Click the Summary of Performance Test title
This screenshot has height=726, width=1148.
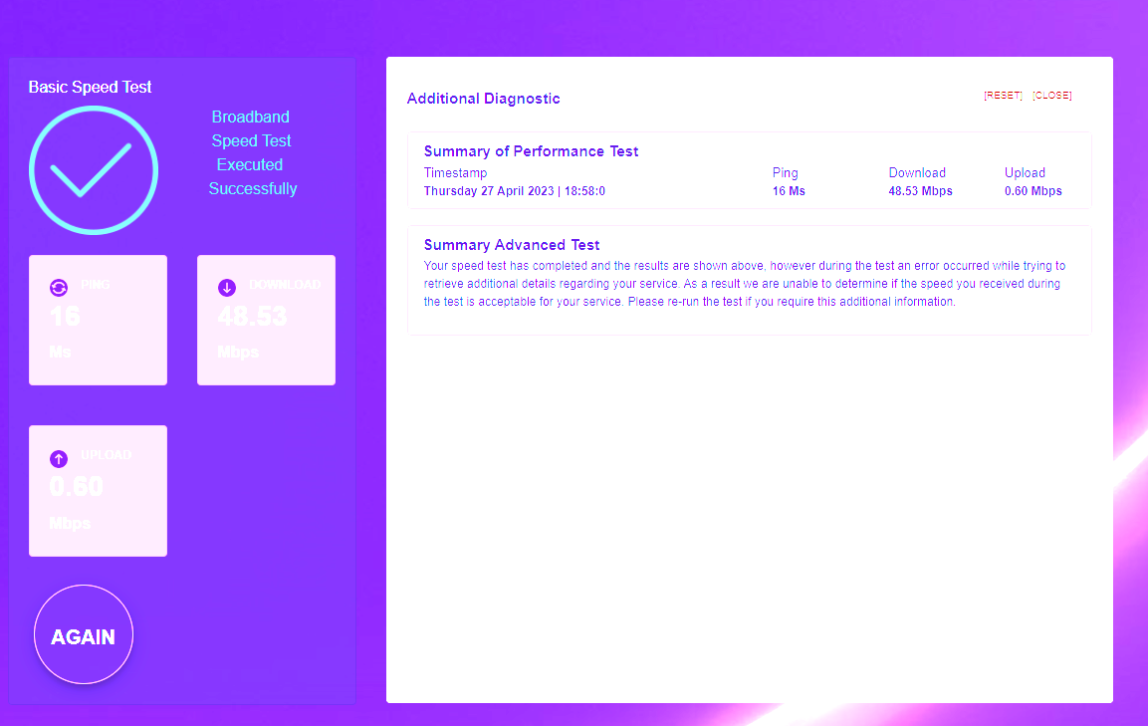531,151
